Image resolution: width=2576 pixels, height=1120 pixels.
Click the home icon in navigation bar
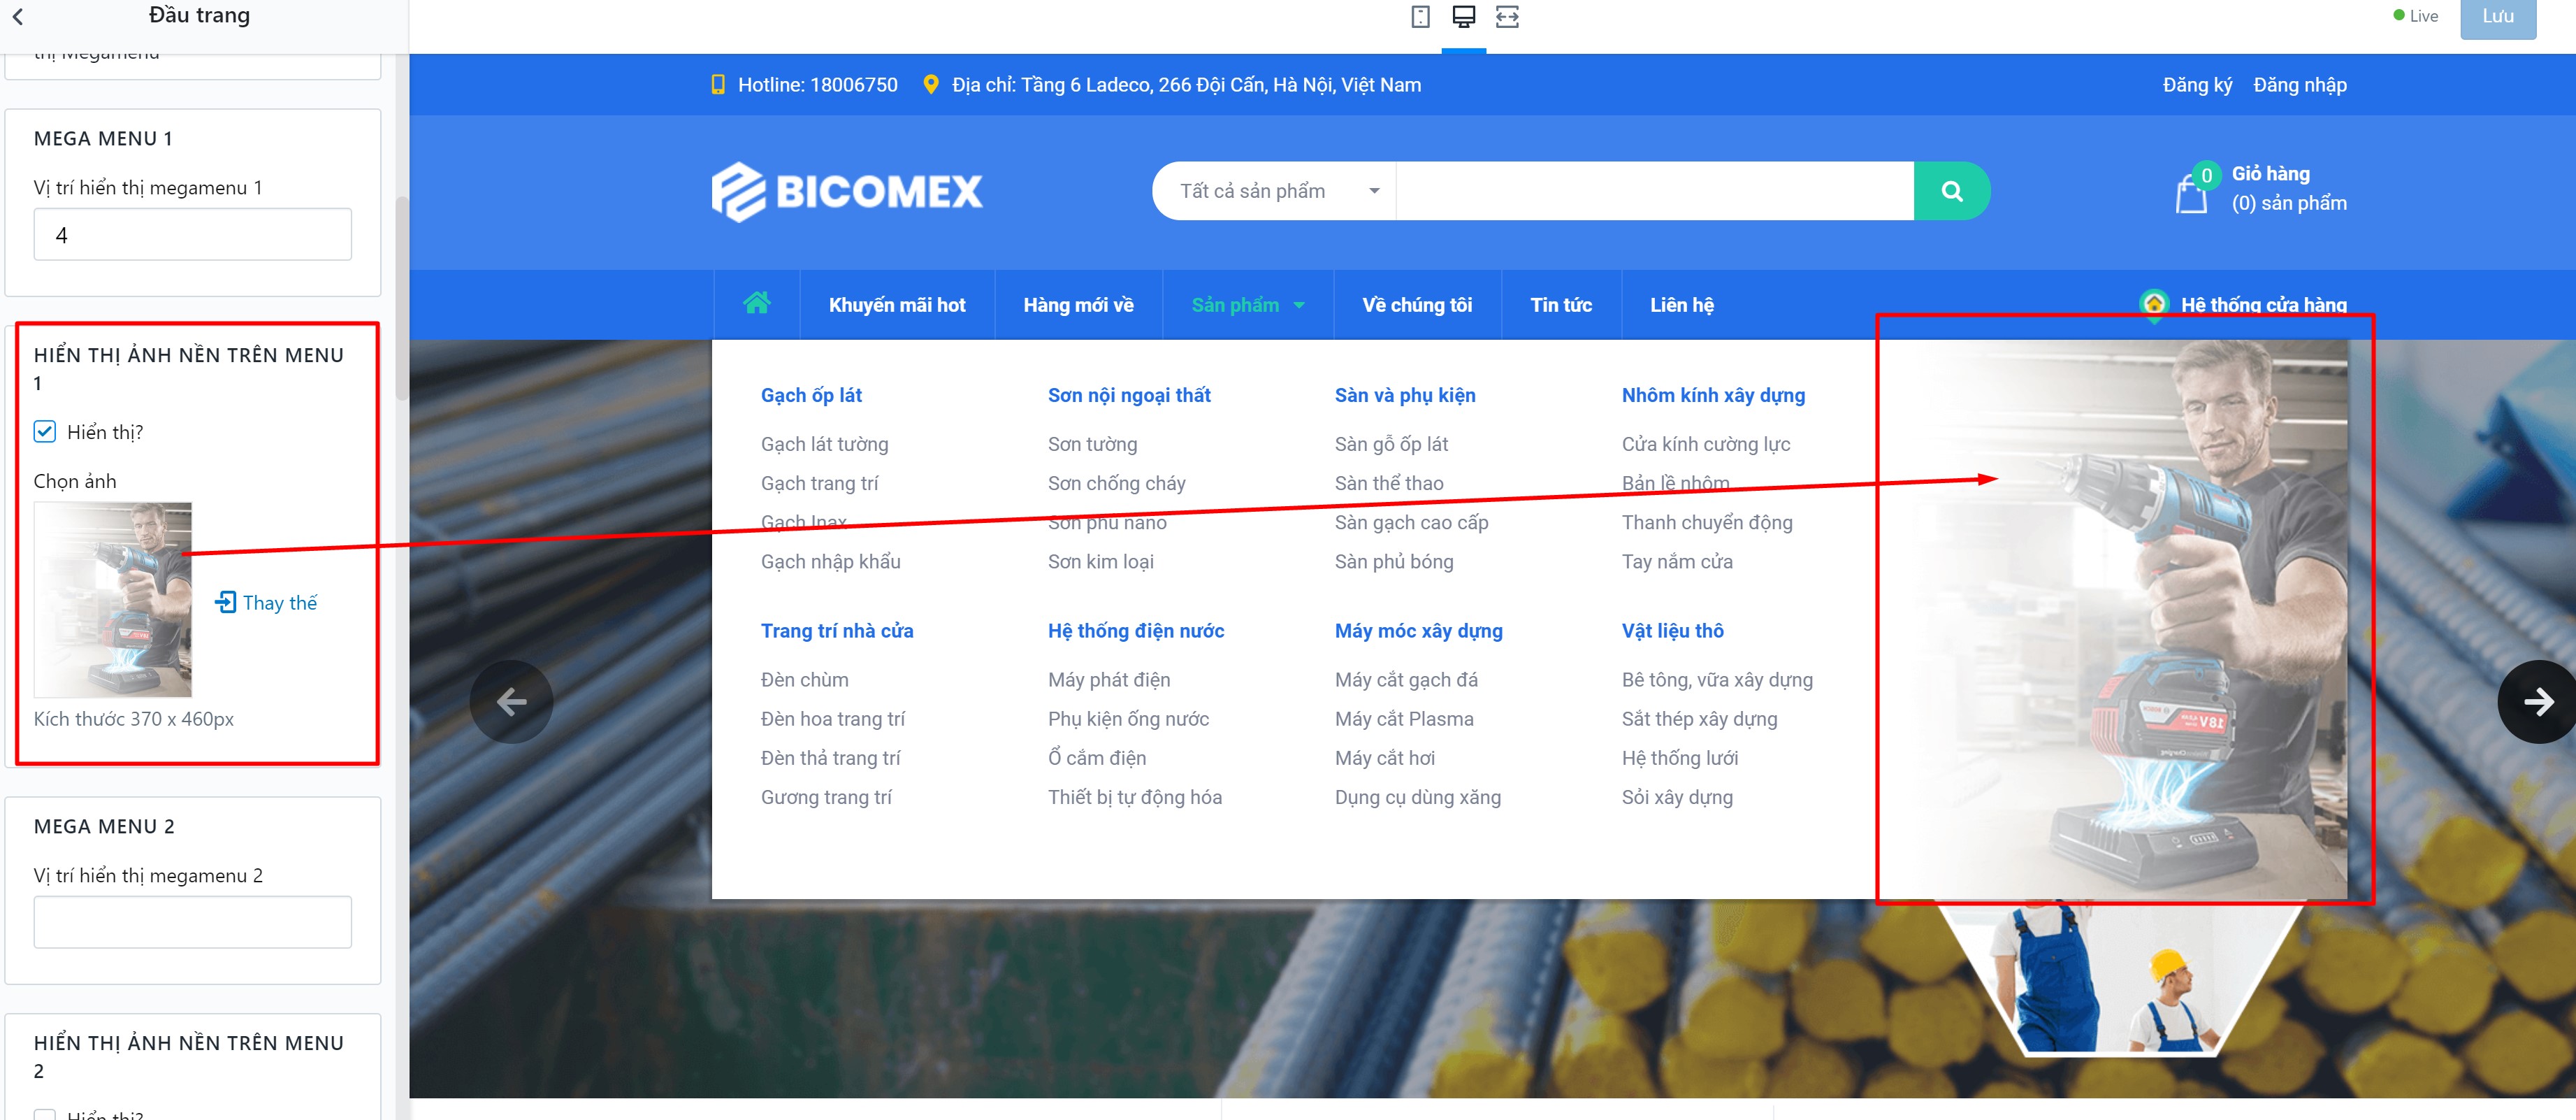click(x=757, y=304)
